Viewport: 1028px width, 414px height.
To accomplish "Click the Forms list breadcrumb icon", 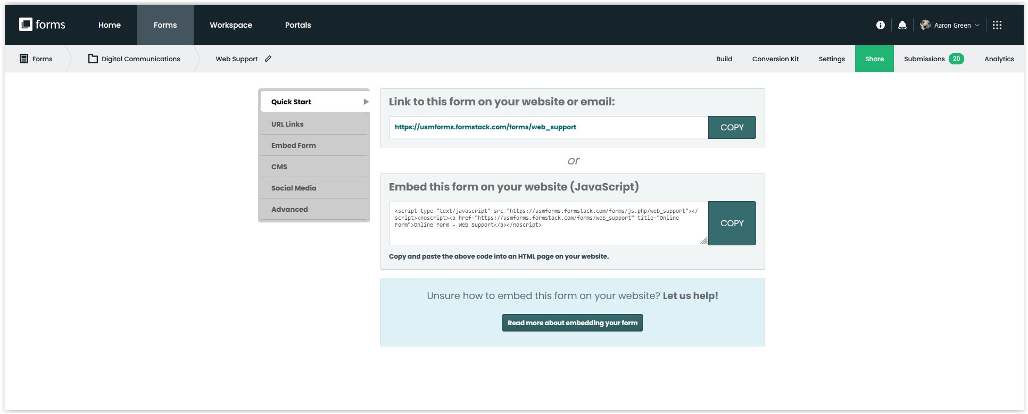I will (x=24, y=59).
